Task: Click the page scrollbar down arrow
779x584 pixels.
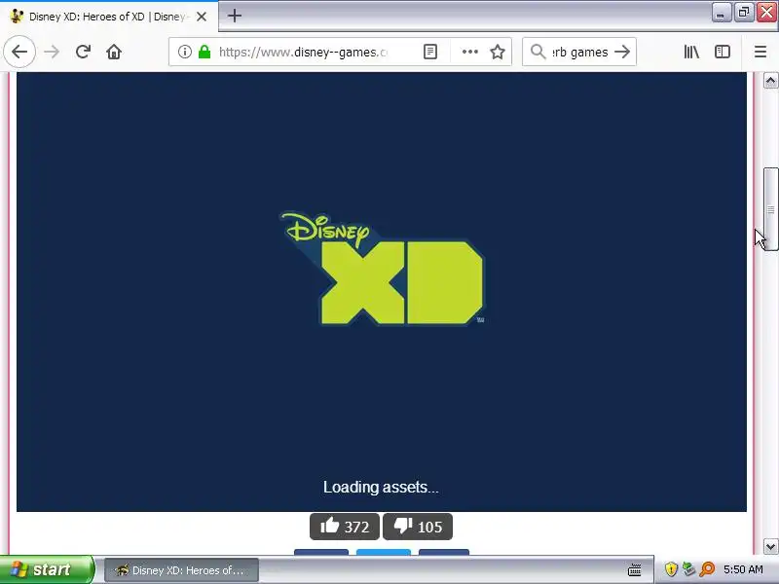Action: coord(770,547)
